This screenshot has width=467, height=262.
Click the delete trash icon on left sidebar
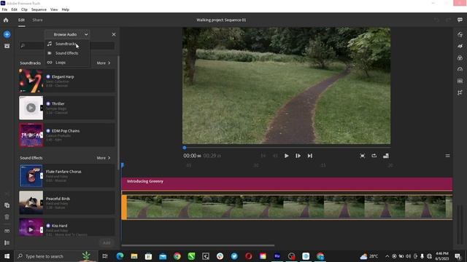(7, 217)
